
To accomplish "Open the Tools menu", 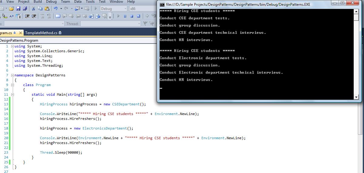I will 90,2.
